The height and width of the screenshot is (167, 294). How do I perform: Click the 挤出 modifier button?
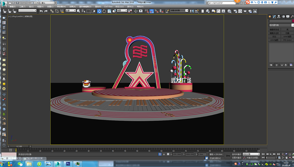tap(274, 36)
